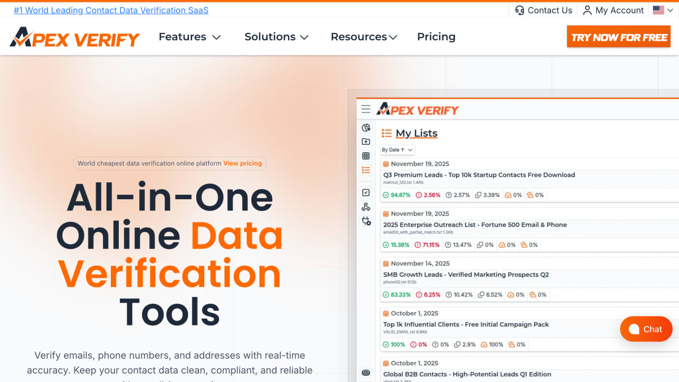Click red invalid 2.56% icon on Q3 Premium Leads
The image size is (679, 382).
(419, 195)
